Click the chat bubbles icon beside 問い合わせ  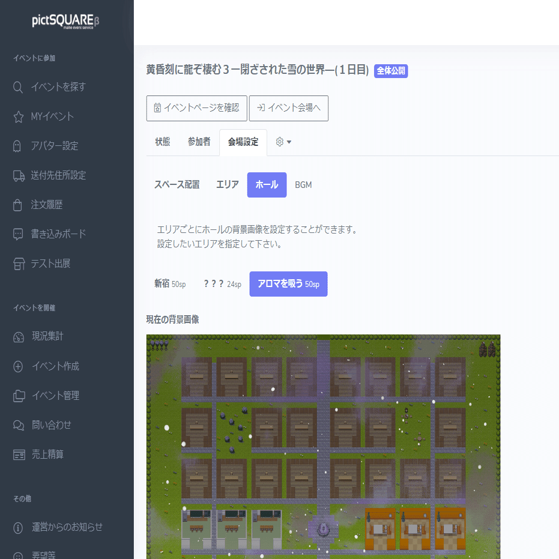point(19,425)
